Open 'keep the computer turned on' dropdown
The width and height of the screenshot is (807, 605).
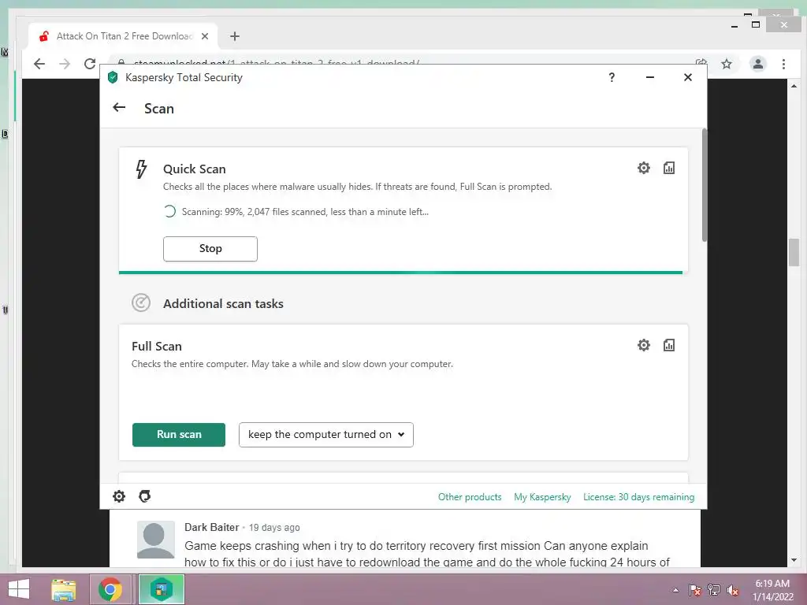click(325, 435)
